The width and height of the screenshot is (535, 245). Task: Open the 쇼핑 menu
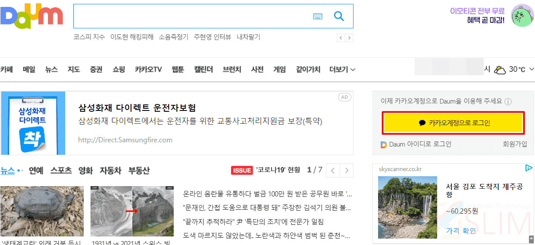point(119,70)
